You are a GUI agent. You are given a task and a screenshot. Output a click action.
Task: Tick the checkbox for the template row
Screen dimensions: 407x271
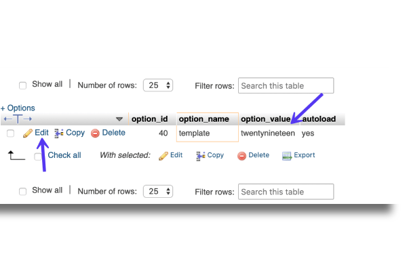(x=10, y=133)
